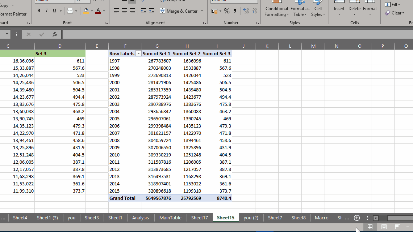
Task: Open the Format as Table gallery
Action: click(x=300, y=9)
